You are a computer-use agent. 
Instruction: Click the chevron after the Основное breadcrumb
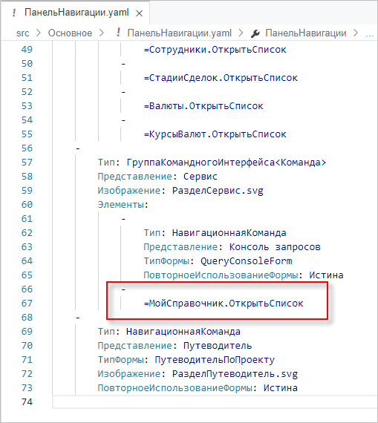click(102, 33)
